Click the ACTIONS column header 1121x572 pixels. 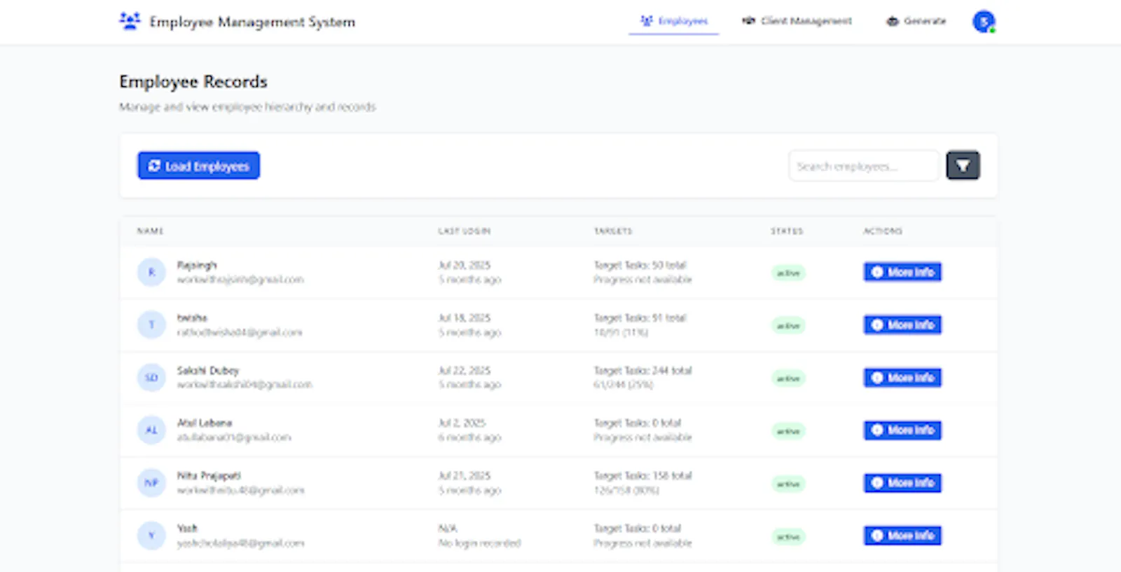[x=883, y=231]
